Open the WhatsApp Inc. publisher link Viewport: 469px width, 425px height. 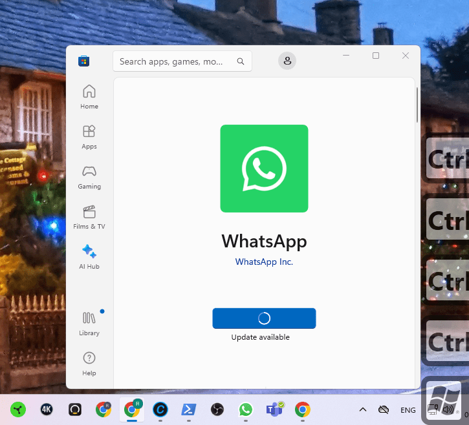tap(264, 262)
